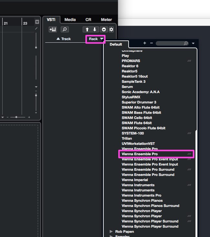Pick StylusRMX
Viewport: 210px width, 237px height.
click(x=131, y=97)
